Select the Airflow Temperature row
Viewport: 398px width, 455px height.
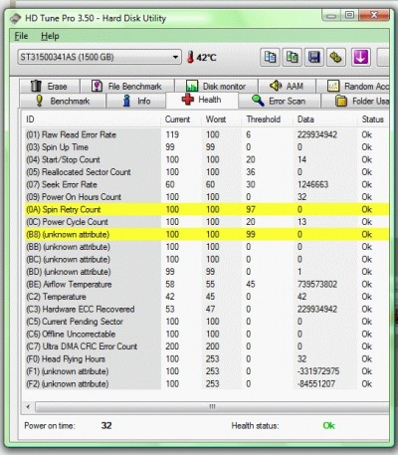pyautogui.click(x=206, y=284)
